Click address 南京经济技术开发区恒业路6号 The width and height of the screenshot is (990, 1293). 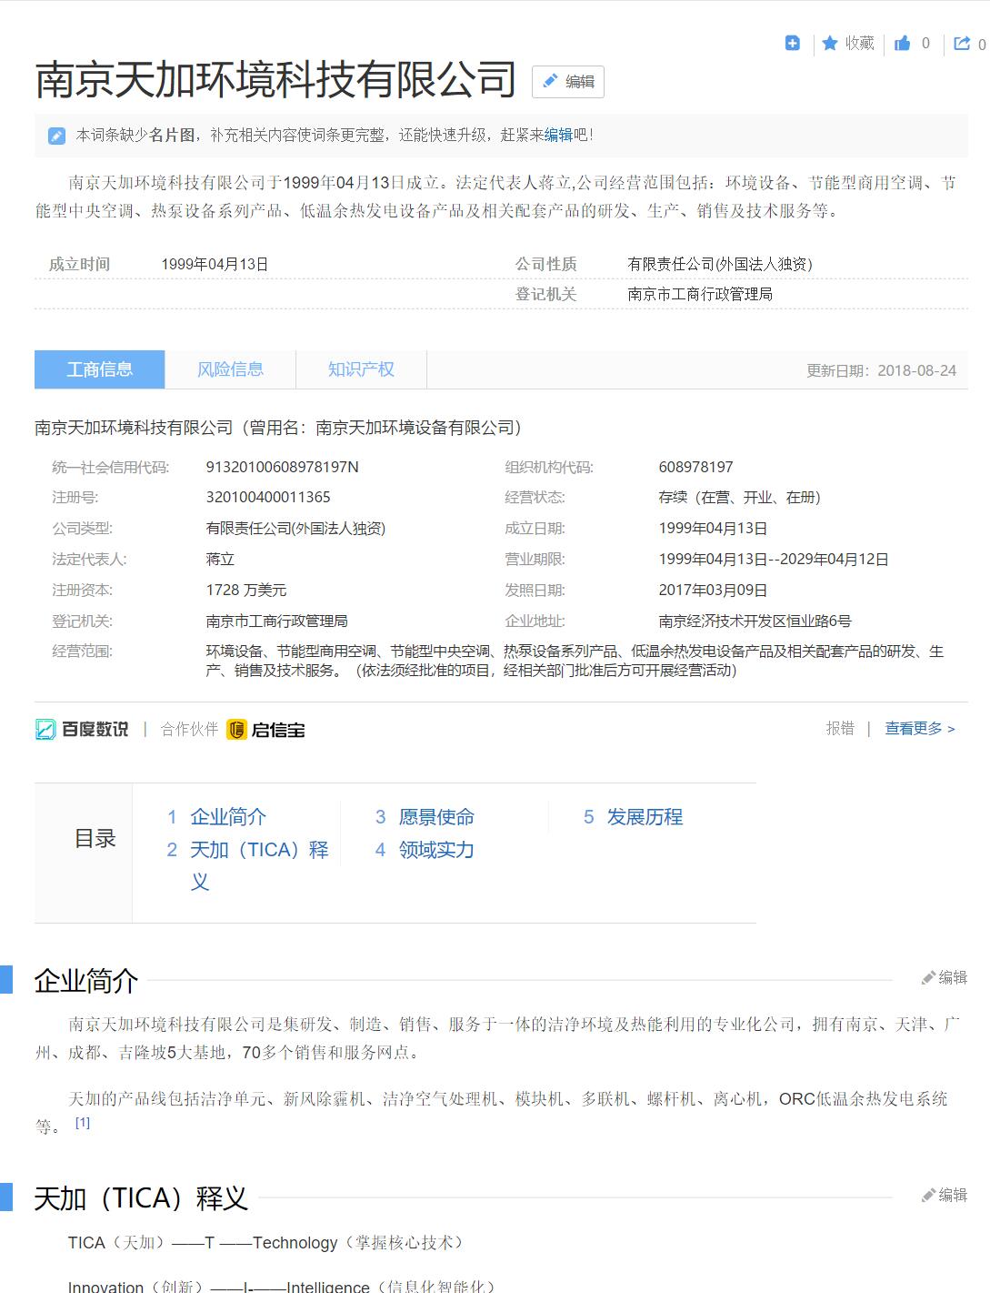point(755,621)
